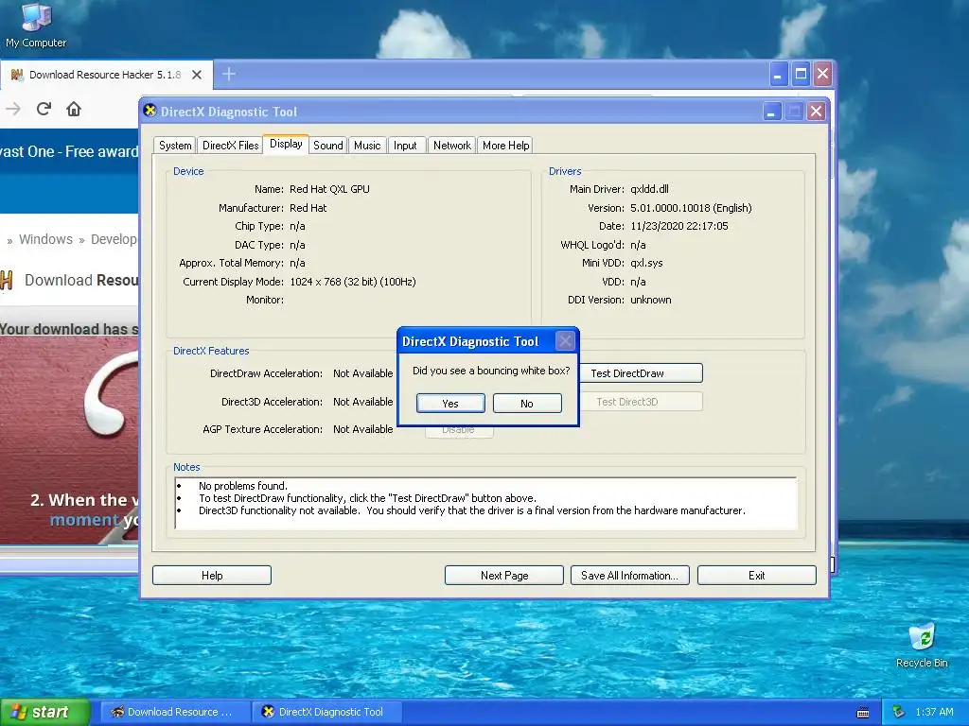The height and width of the screenshot is (726, 969).
Task: Click the Exit button
Action: pyautogui.click(x=756, y=576)
